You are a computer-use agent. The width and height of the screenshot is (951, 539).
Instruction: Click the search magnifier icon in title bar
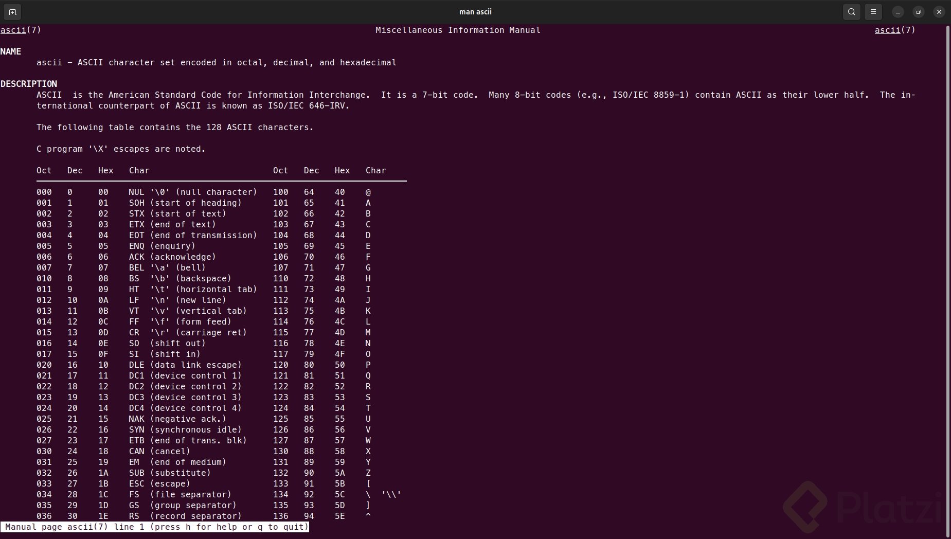coord(852,12)
